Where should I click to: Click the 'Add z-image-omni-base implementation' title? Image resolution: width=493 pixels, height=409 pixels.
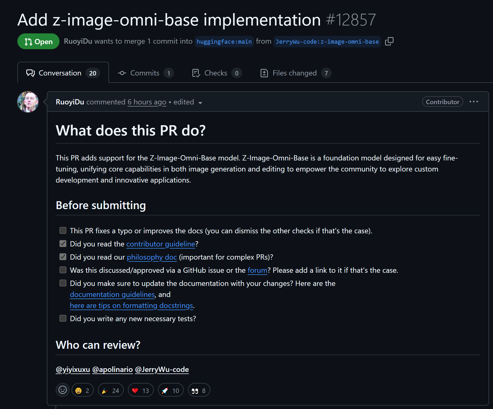(x=169, y=20)
